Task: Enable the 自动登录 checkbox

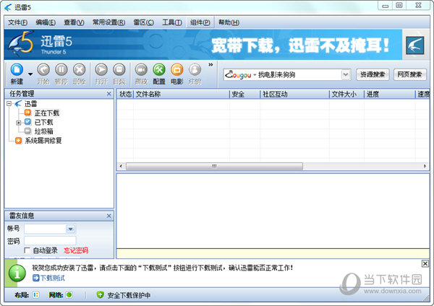Action: pos(27,250)
